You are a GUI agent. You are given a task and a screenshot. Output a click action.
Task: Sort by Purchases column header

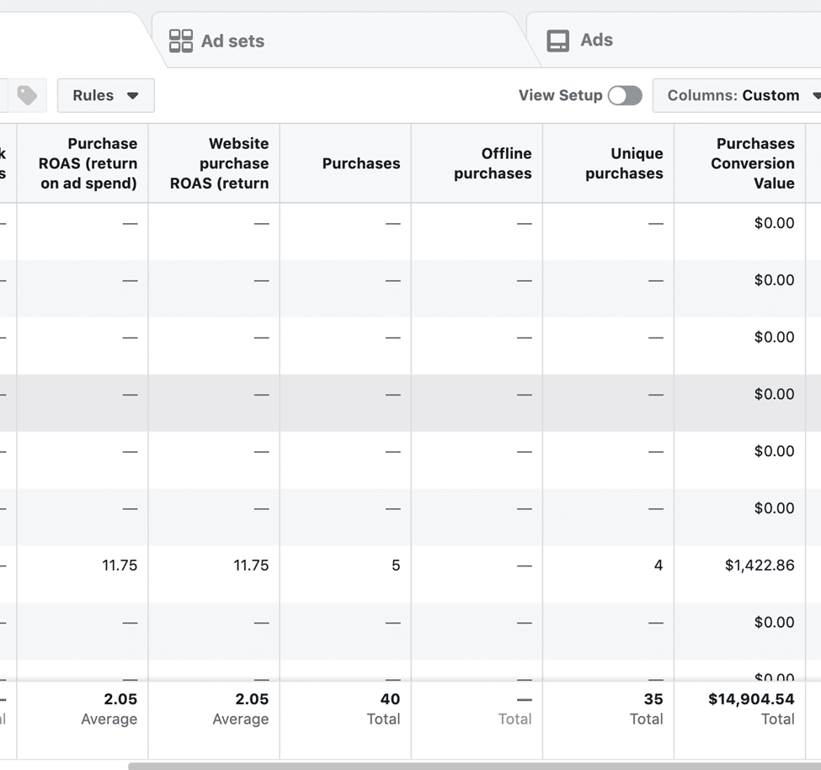345,163
